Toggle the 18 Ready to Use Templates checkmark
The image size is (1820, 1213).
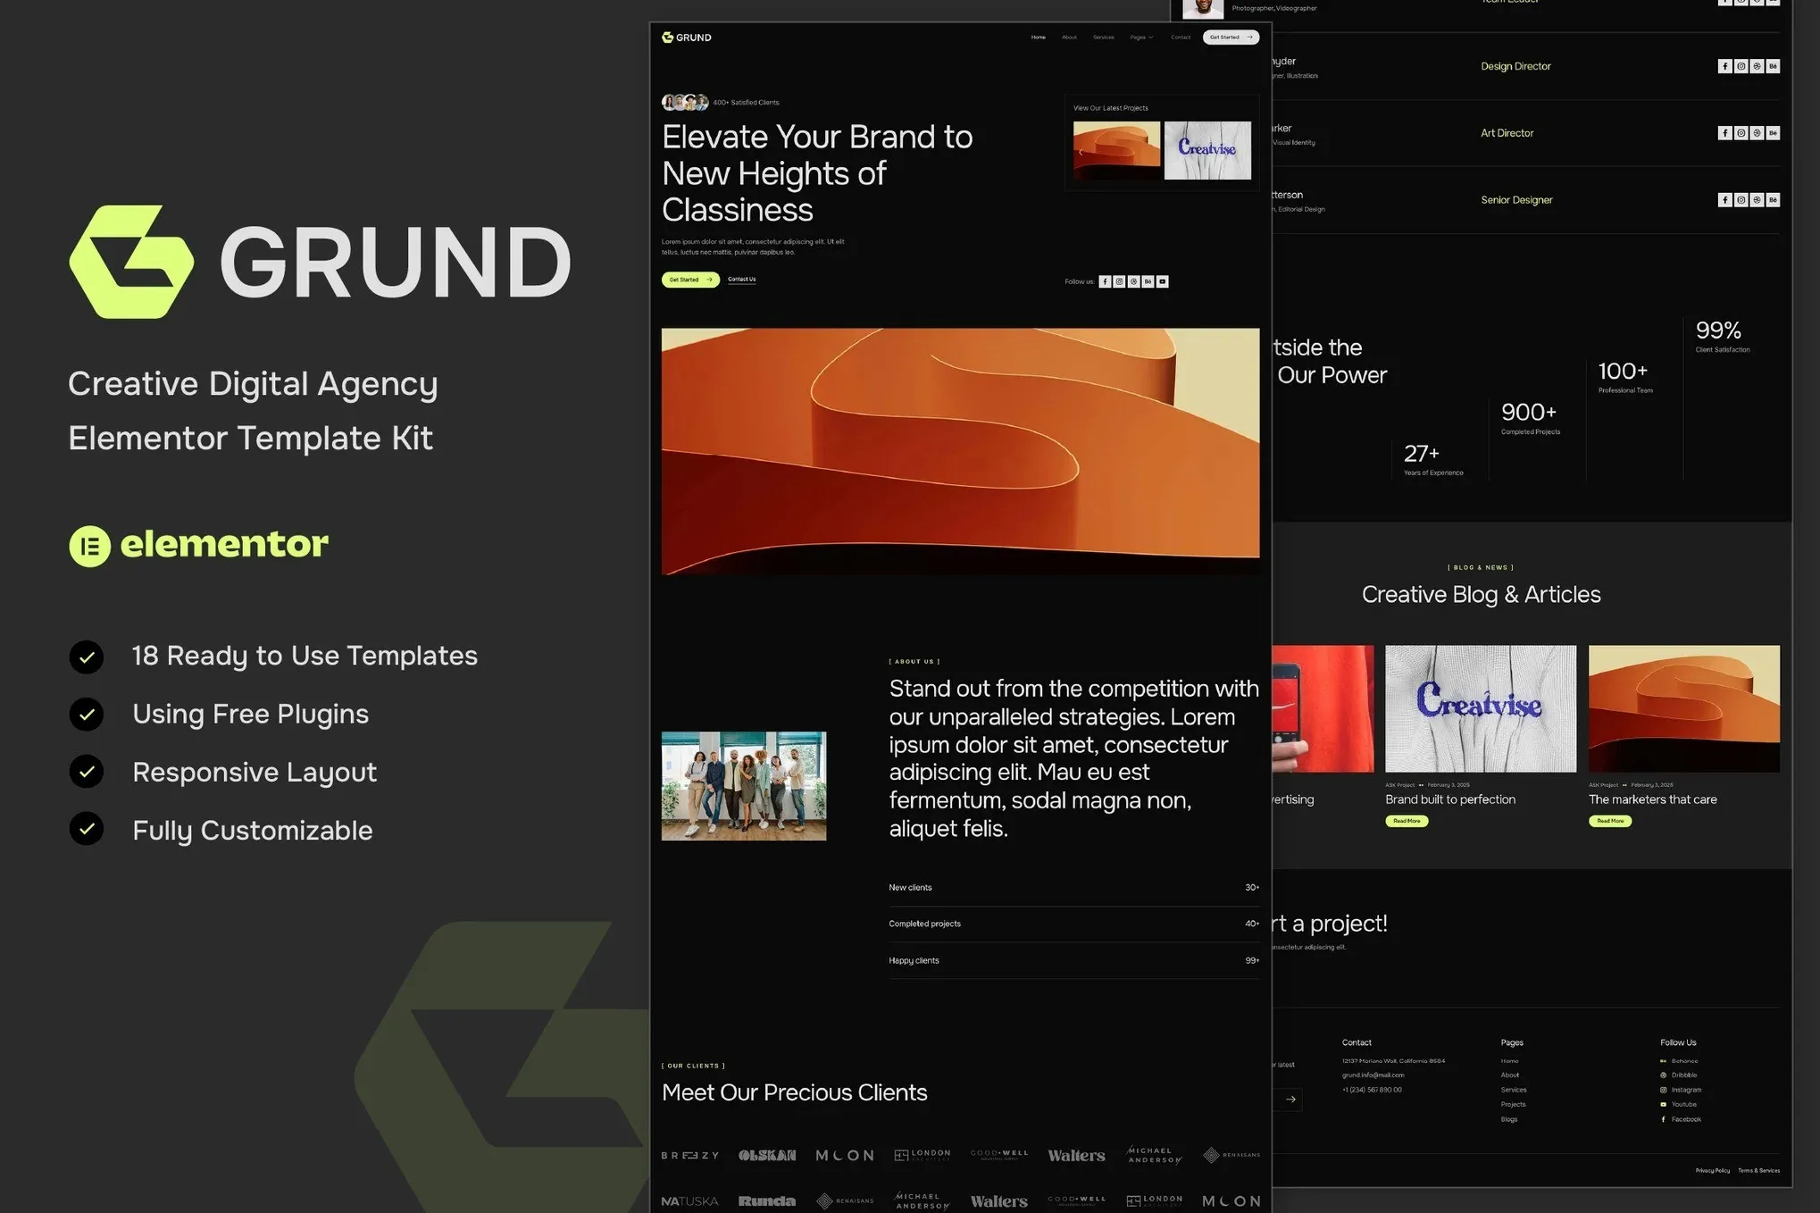pos(87,657)
